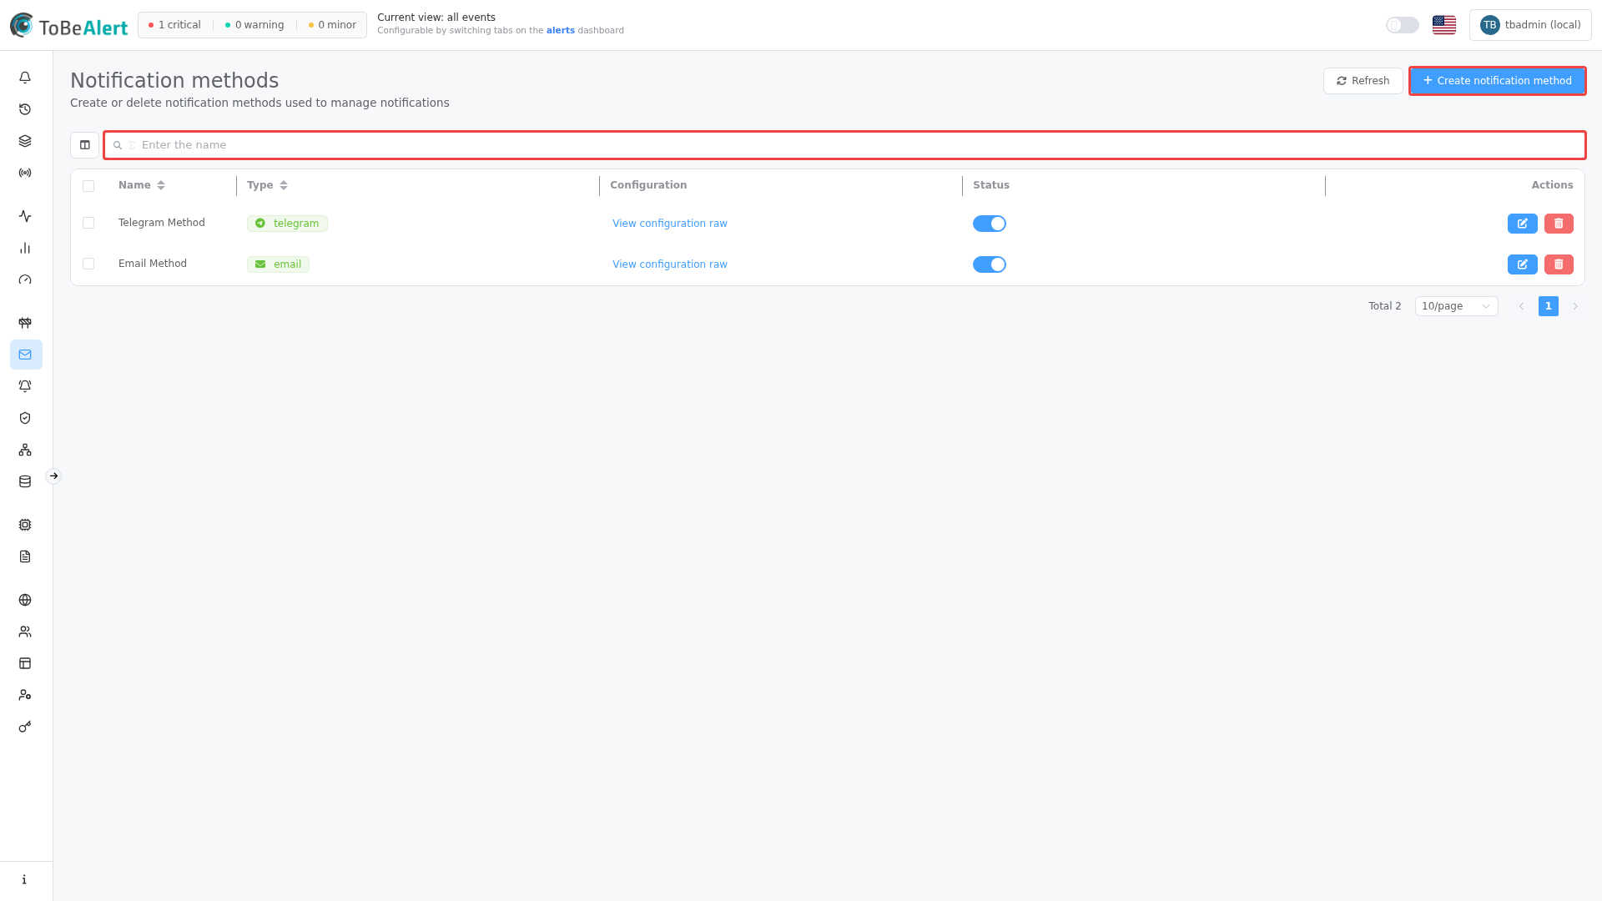This screenshot has height=901, width=1602.
Task: Focus the Enter the name search field
Action: [844, 145]
